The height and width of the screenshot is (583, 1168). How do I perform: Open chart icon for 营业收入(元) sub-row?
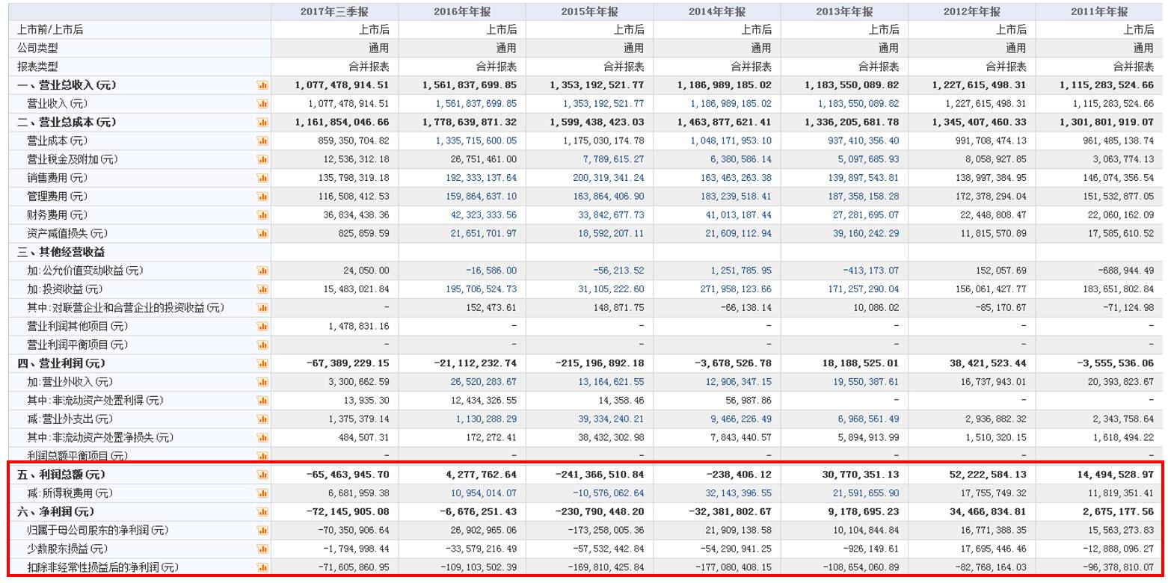point(262,104)
